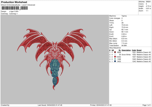This screenshot has height=107, width=152.
Task: Click the Brand column header
Action: (x=139, y=50)
